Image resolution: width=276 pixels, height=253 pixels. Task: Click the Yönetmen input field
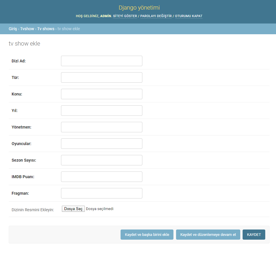point(101,127)
